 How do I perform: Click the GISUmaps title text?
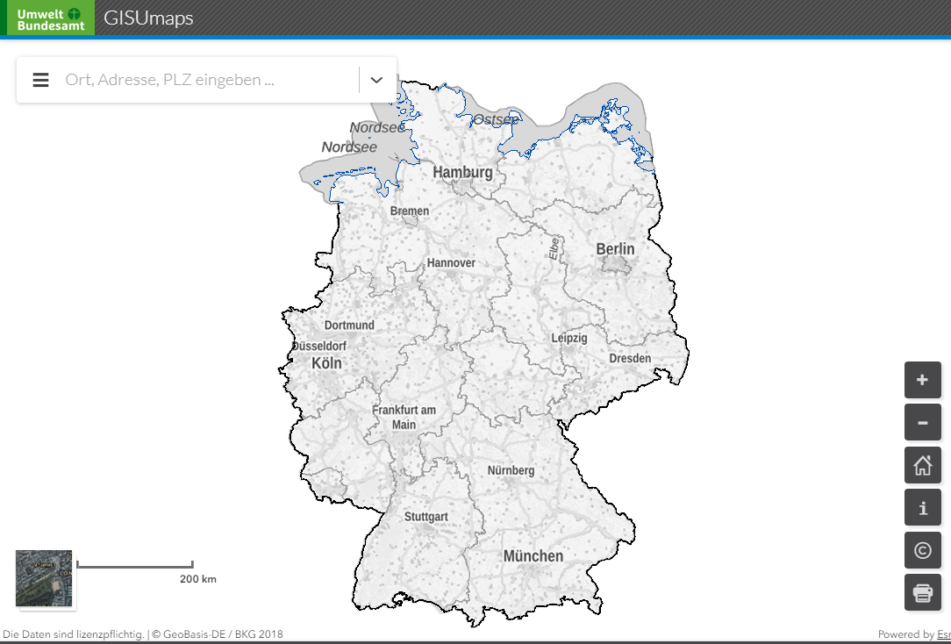point(148,18)
